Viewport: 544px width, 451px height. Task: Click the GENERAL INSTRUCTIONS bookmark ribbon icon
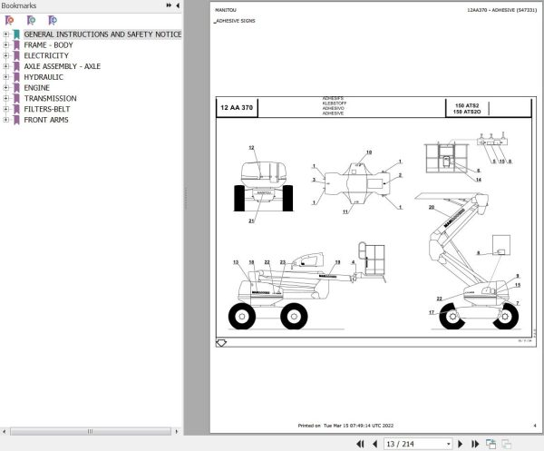(x=16, y=34)
